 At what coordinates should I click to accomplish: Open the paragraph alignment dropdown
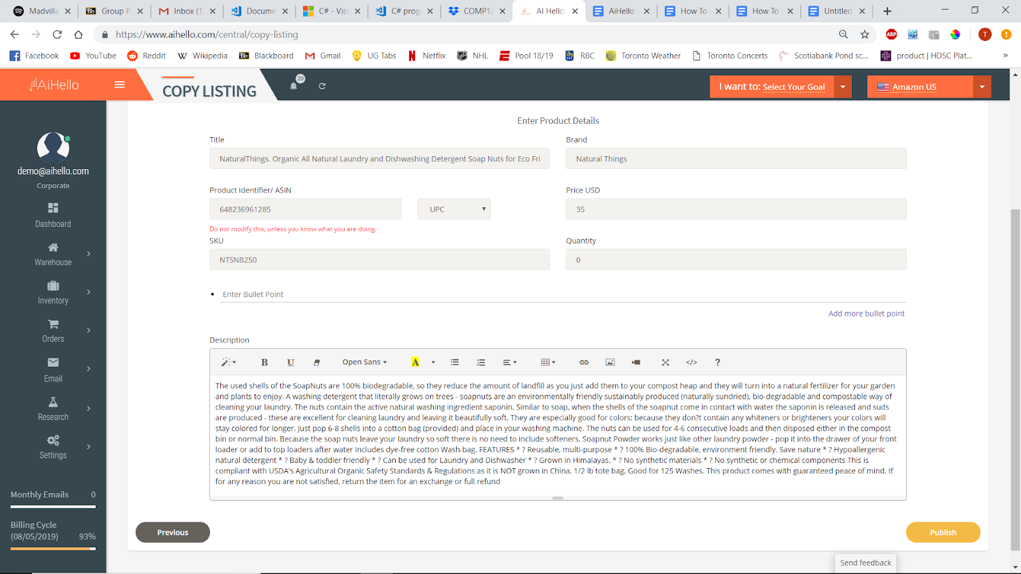point(509,362)
